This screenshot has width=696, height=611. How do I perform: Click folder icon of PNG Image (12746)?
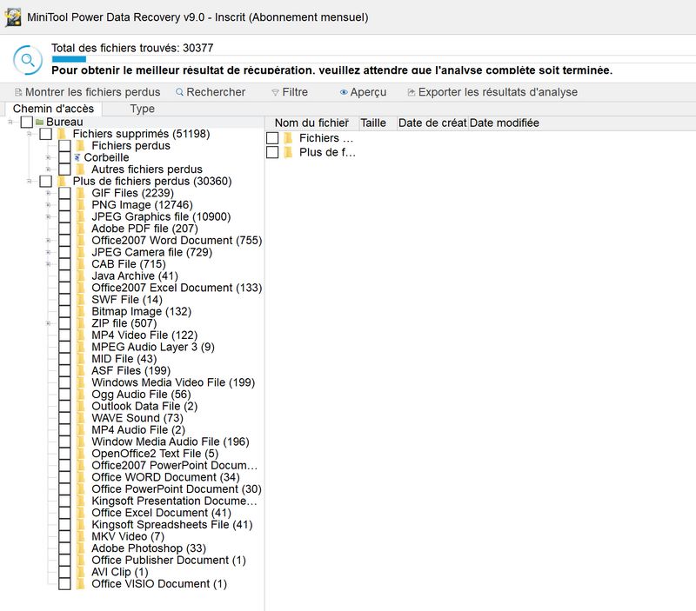[x=81, y=205]
